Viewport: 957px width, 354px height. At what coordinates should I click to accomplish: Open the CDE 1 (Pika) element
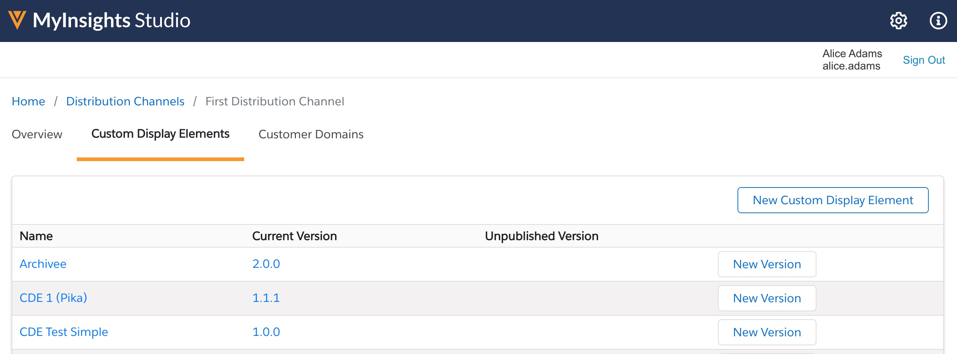click(x=53, y=298)
